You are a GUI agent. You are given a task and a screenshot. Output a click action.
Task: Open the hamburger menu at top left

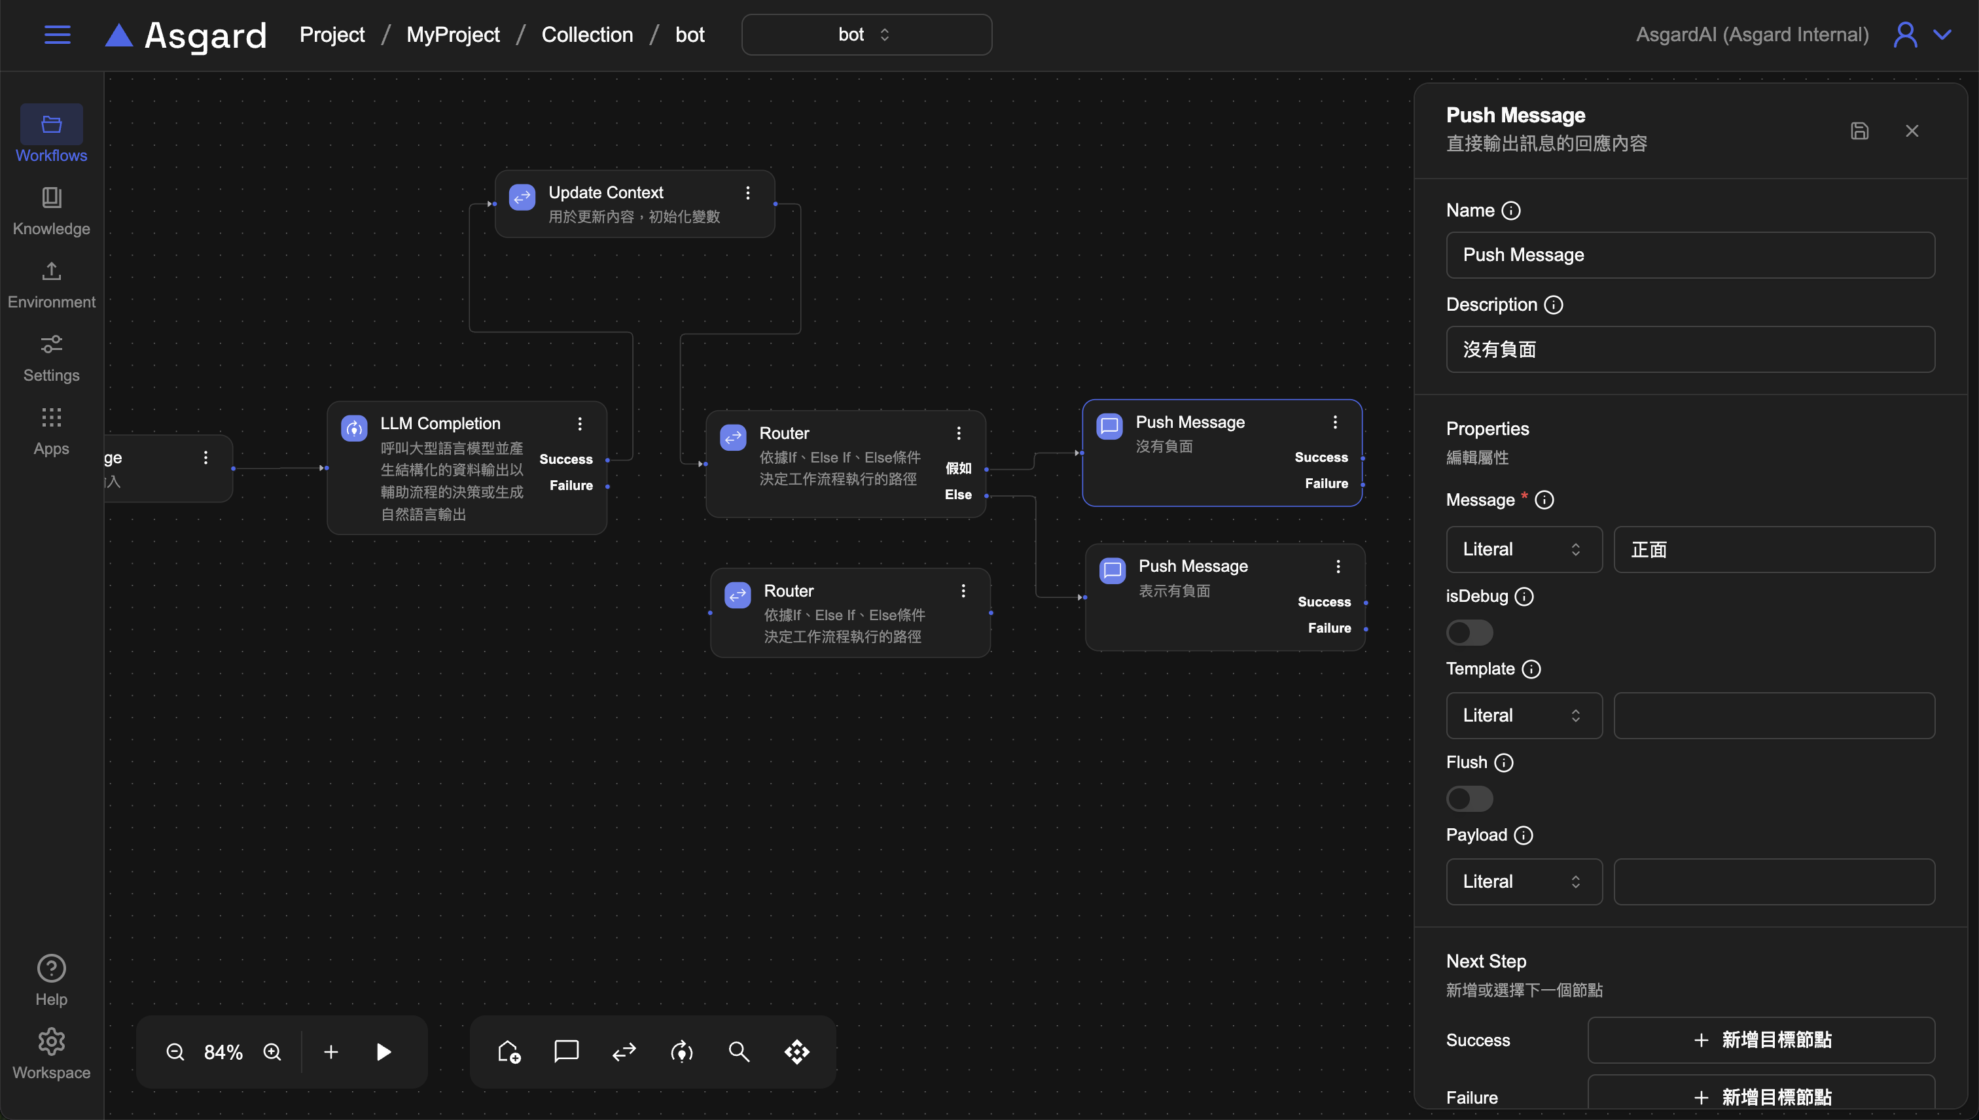coord(57,35)
